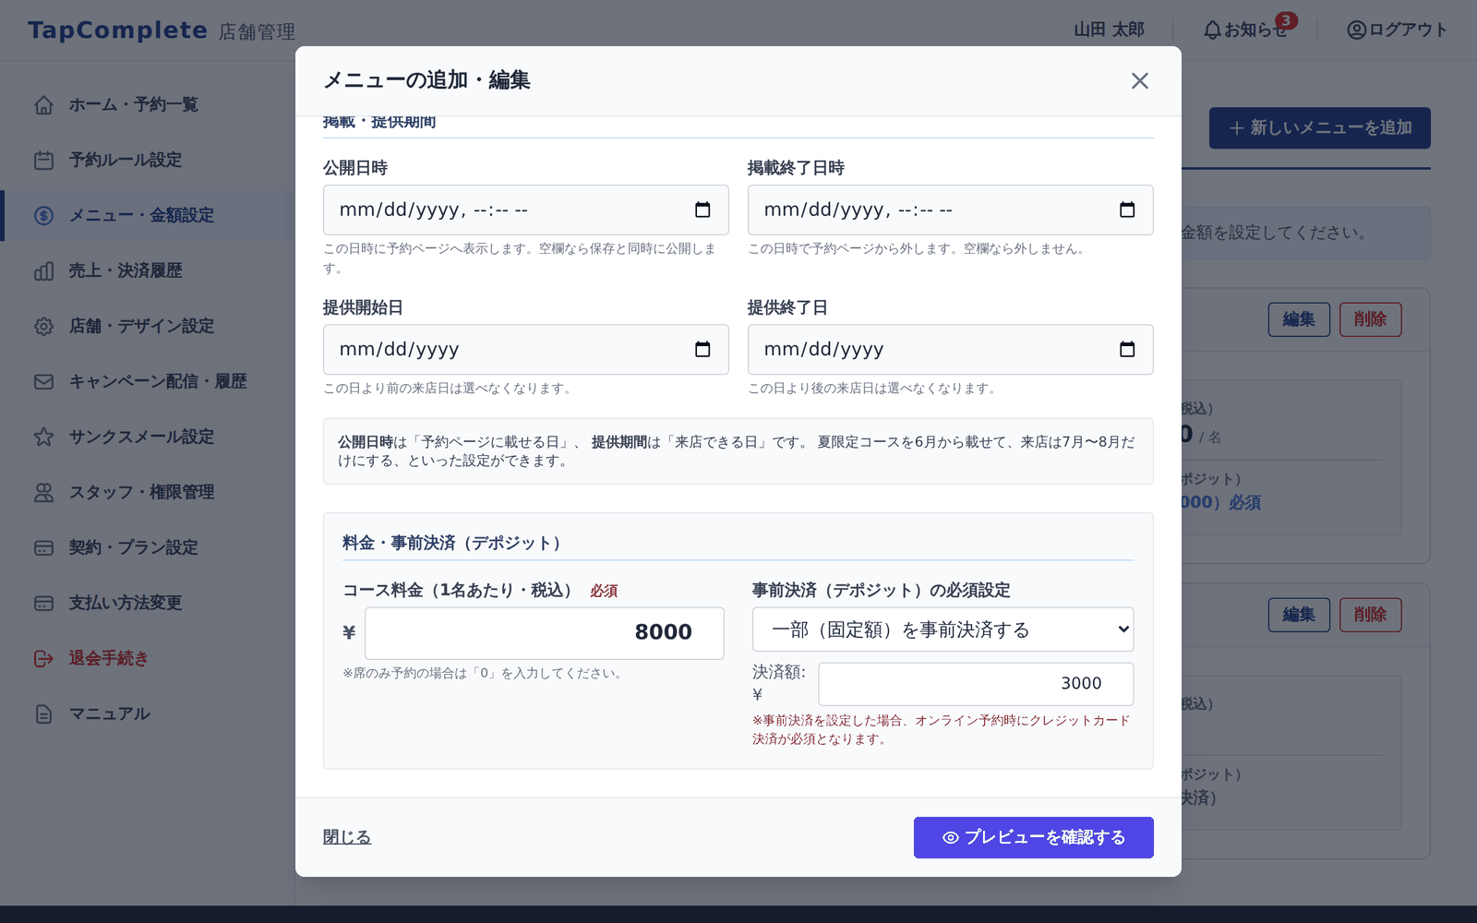This screenshot has height=923, width=1477.
Task: Click the メニュー・金額設定 coin icon
Action: (x=43, y=215)
